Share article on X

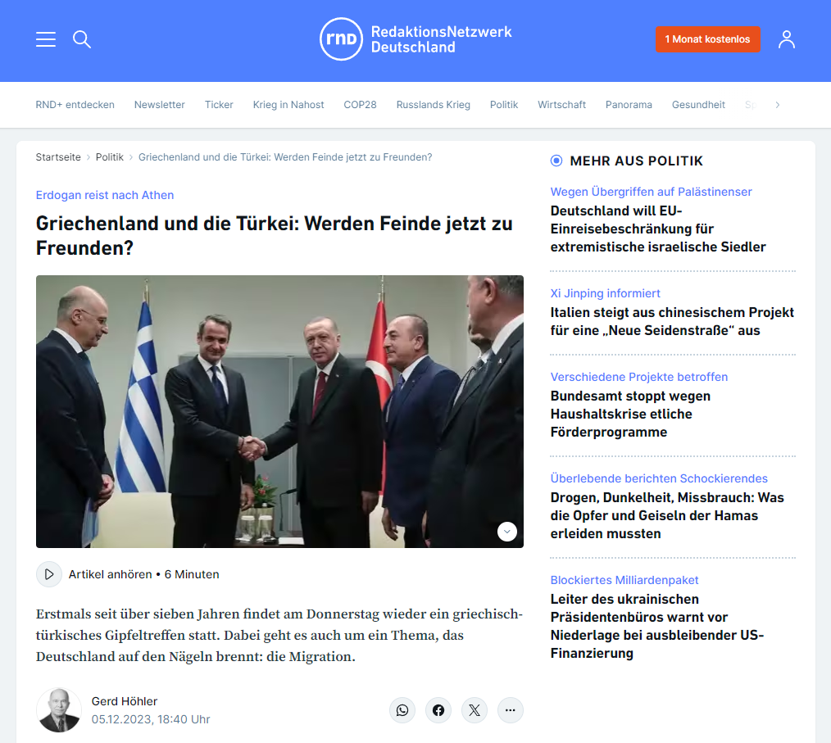tap(475, 710)
